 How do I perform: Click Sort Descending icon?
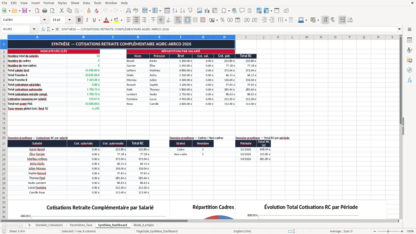(183, 11)
